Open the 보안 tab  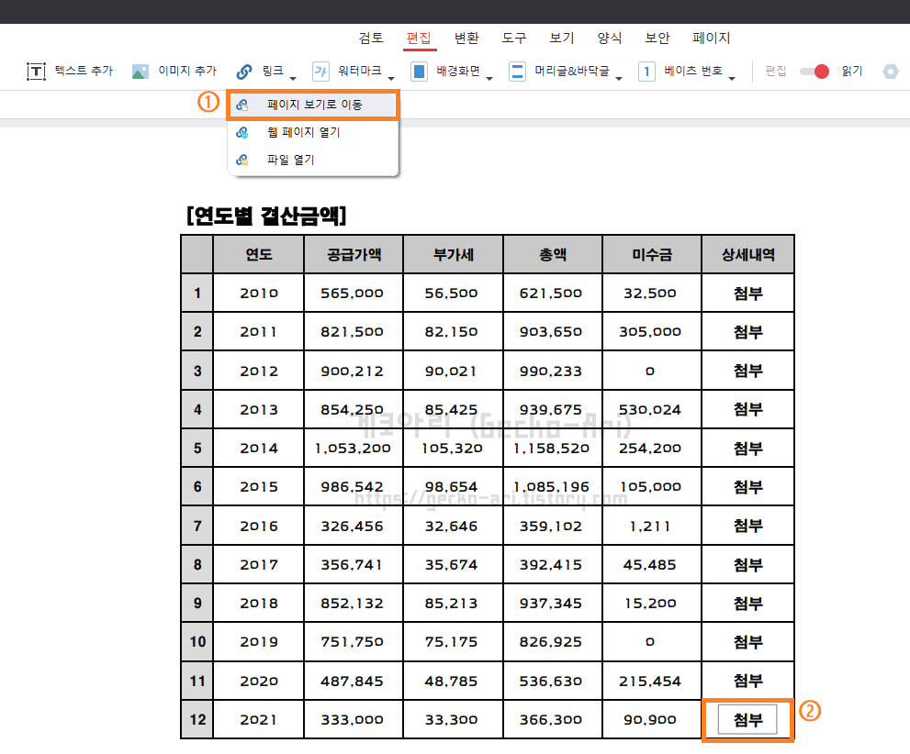click(x=657, y=39)
